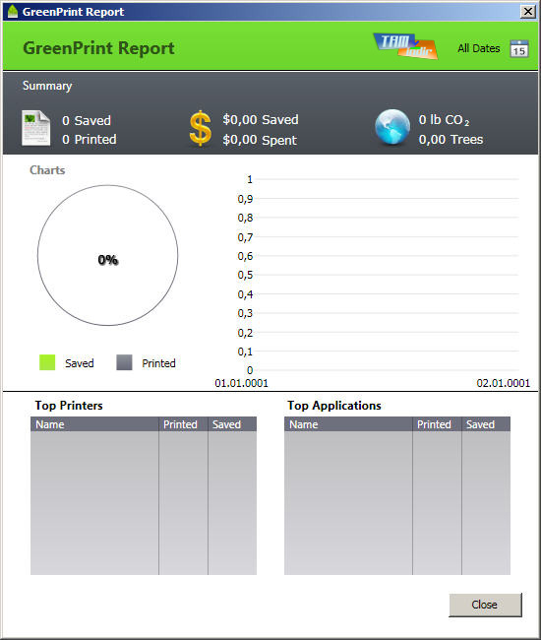
Task: Click the Saved legend label
Action: 80,363
